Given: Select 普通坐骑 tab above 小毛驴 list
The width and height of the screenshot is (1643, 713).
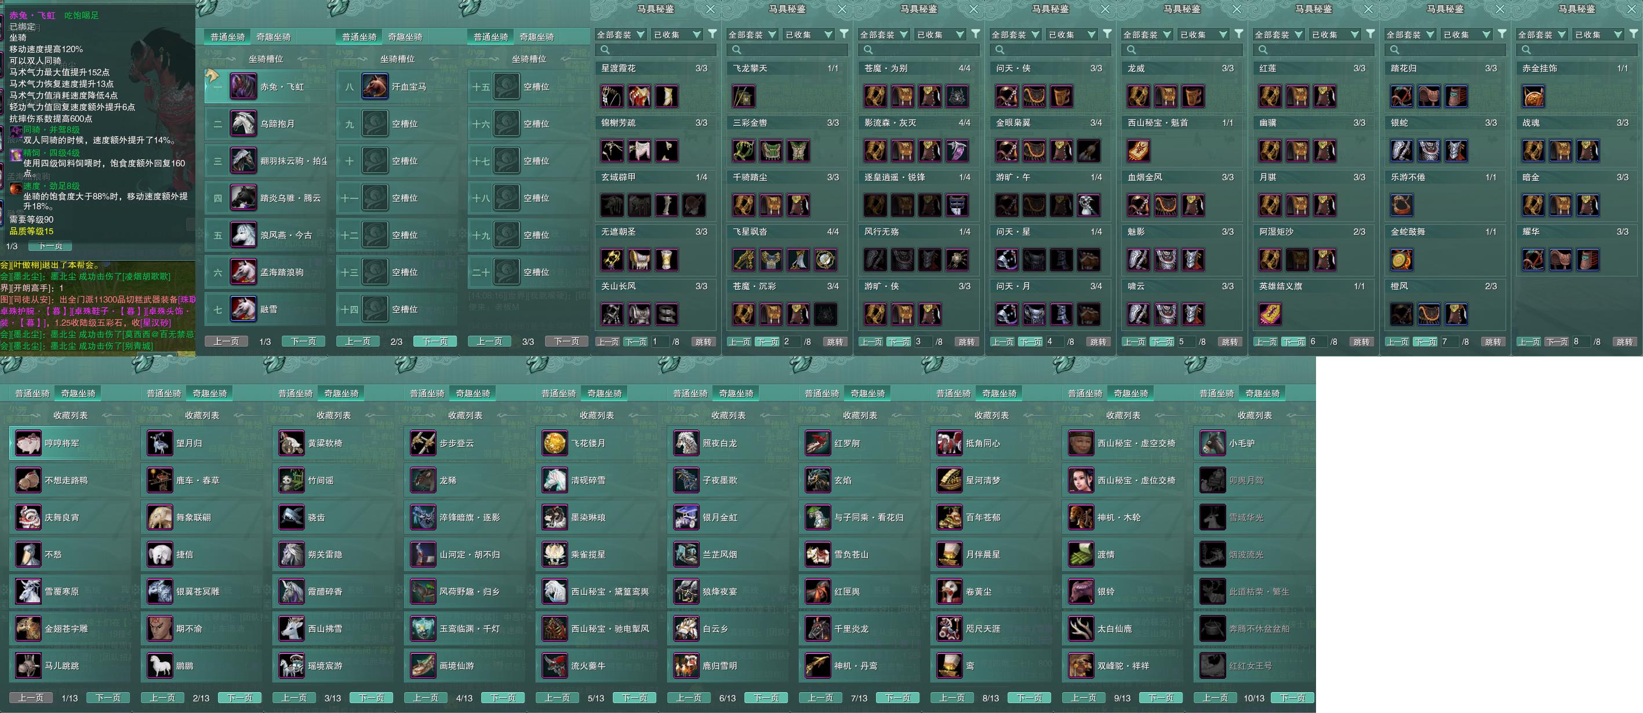Looking at the screenshot, I should (1217, 394).
